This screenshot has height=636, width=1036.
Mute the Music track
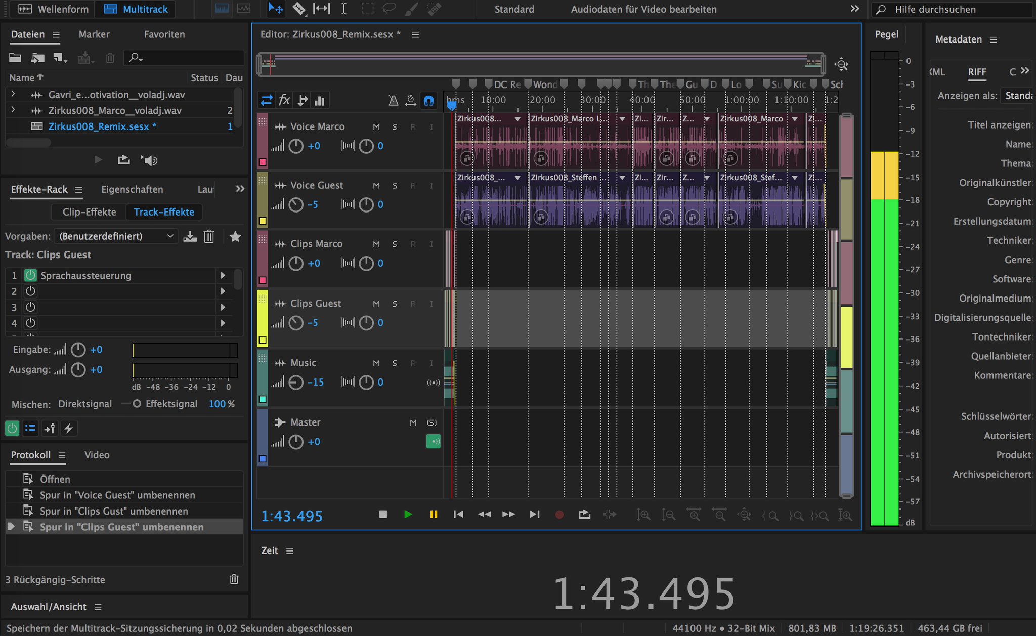(x=376, y=363)
